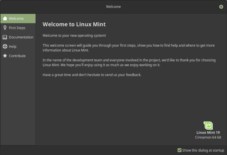
Task: Click the lifebuoy Help icon
Action: tap(5, 46)
